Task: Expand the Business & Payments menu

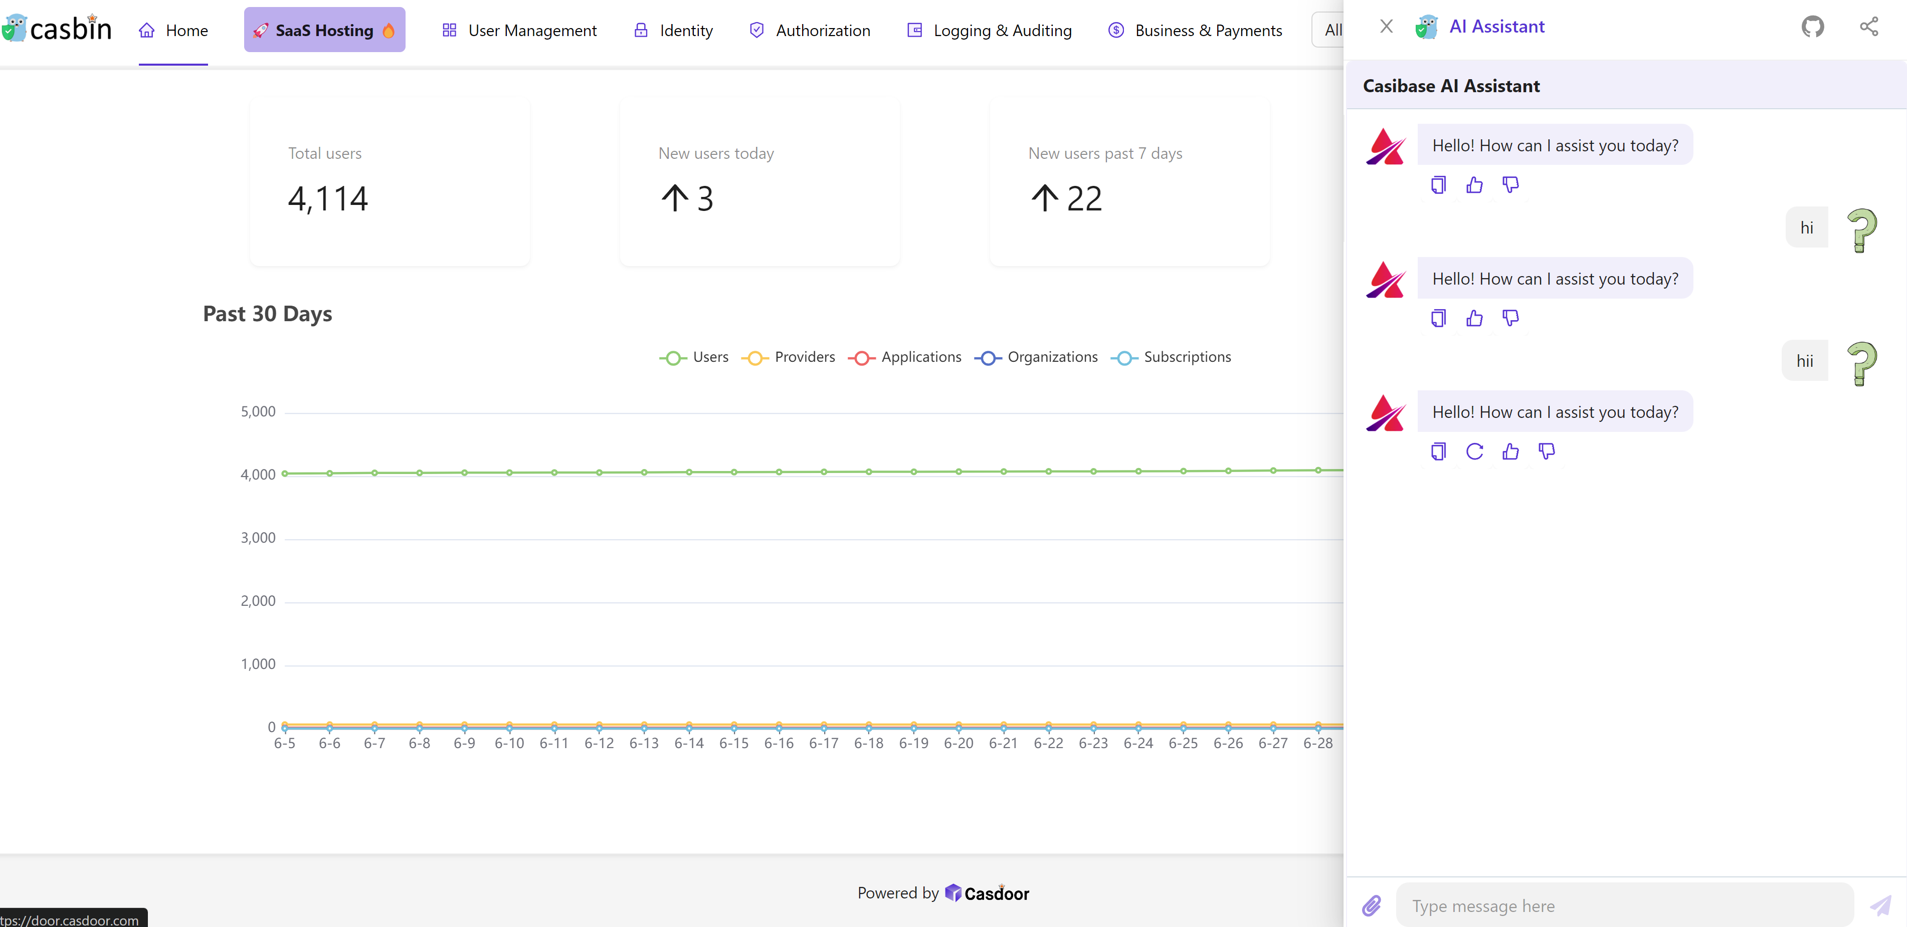Action: click(1195, 31)
